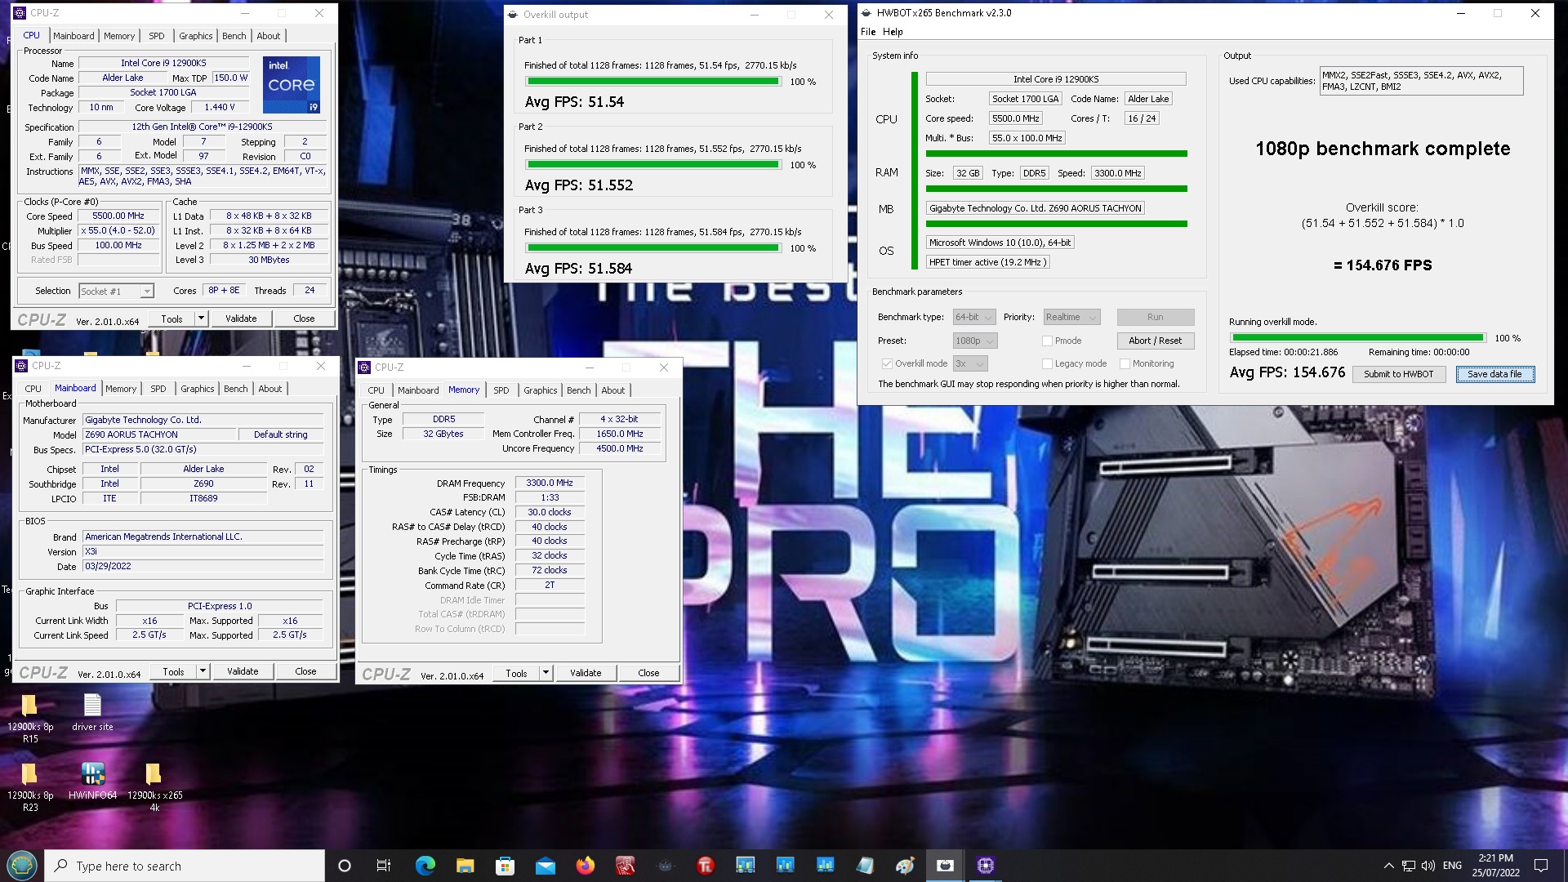Open File Explorer from the taskbar
The height and width of the screenshot is (882, 1568).
point(465,866)
